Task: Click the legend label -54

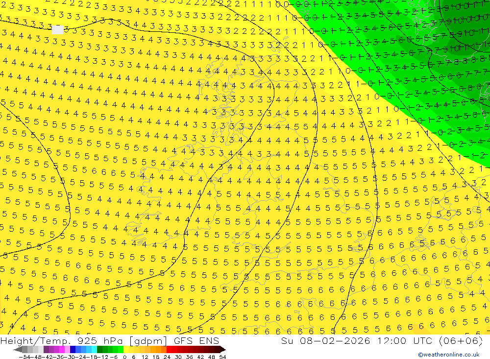Action: pos(24,357)
